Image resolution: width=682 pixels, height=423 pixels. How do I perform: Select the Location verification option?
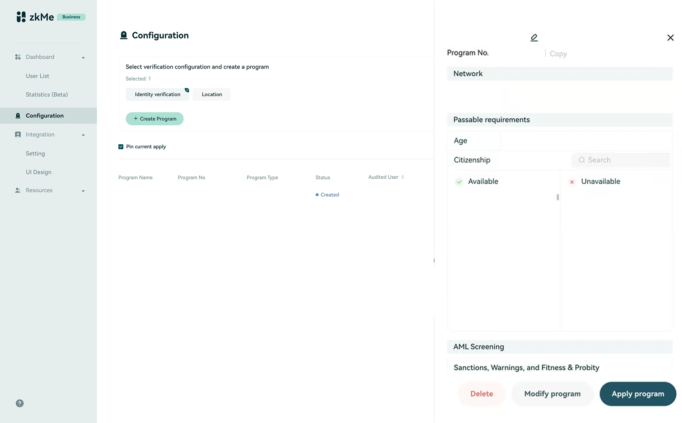coord(212,95)
